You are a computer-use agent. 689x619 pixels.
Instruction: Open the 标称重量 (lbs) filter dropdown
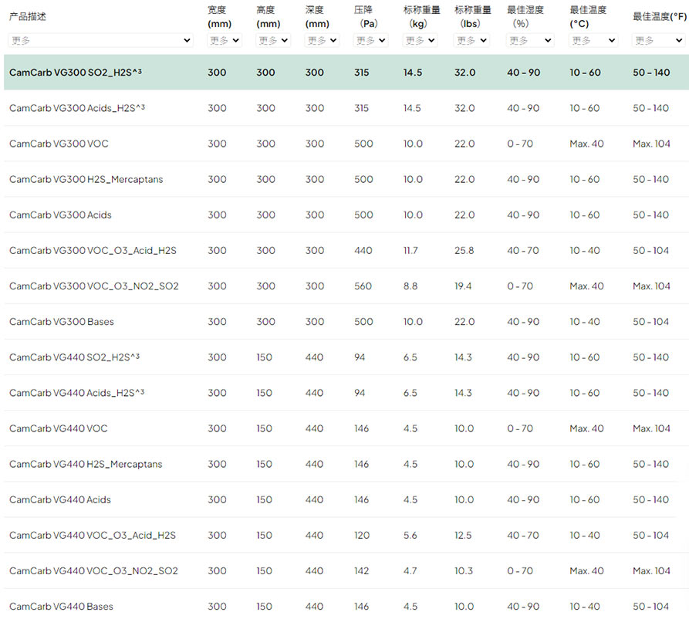click(471, 40)
